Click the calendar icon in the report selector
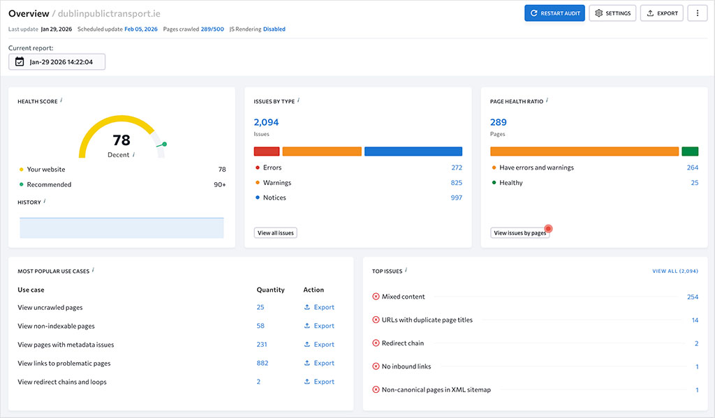This screenshot has width=715, height=418. (18, 61)
